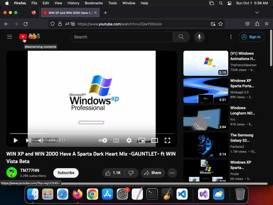This screenshot has height=205, width=273.
Task: Bookmark this page with the star
Action: 220,24
